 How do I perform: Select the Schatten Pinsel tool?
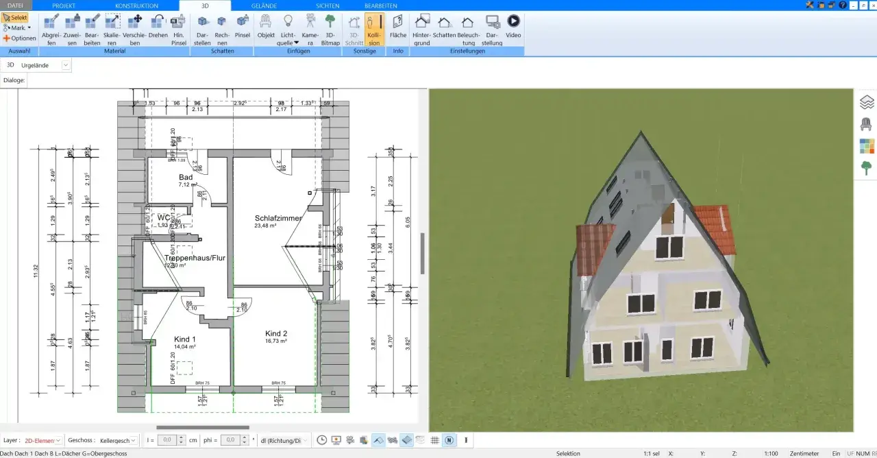(243, 25)
